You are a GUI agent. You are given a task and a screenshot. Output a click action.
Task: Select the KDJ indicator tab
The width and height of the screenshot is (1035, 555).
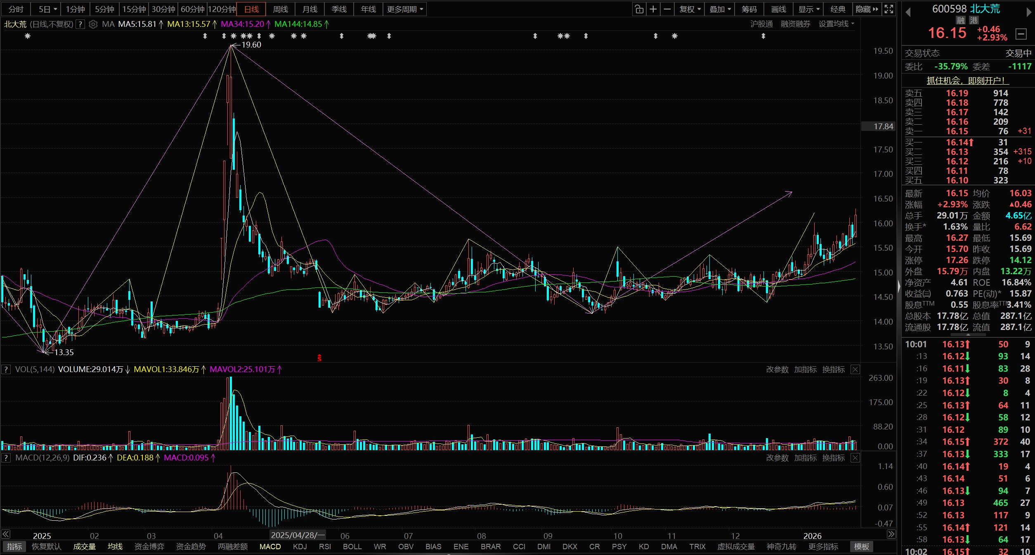click(x=300, y=547)
